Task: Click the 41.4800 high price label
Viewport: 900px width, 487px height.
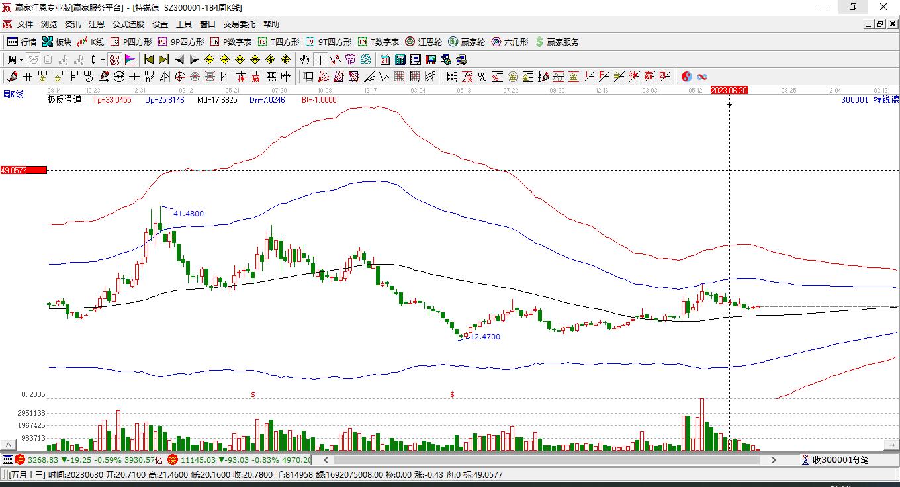Action: [x=189, y=214]
